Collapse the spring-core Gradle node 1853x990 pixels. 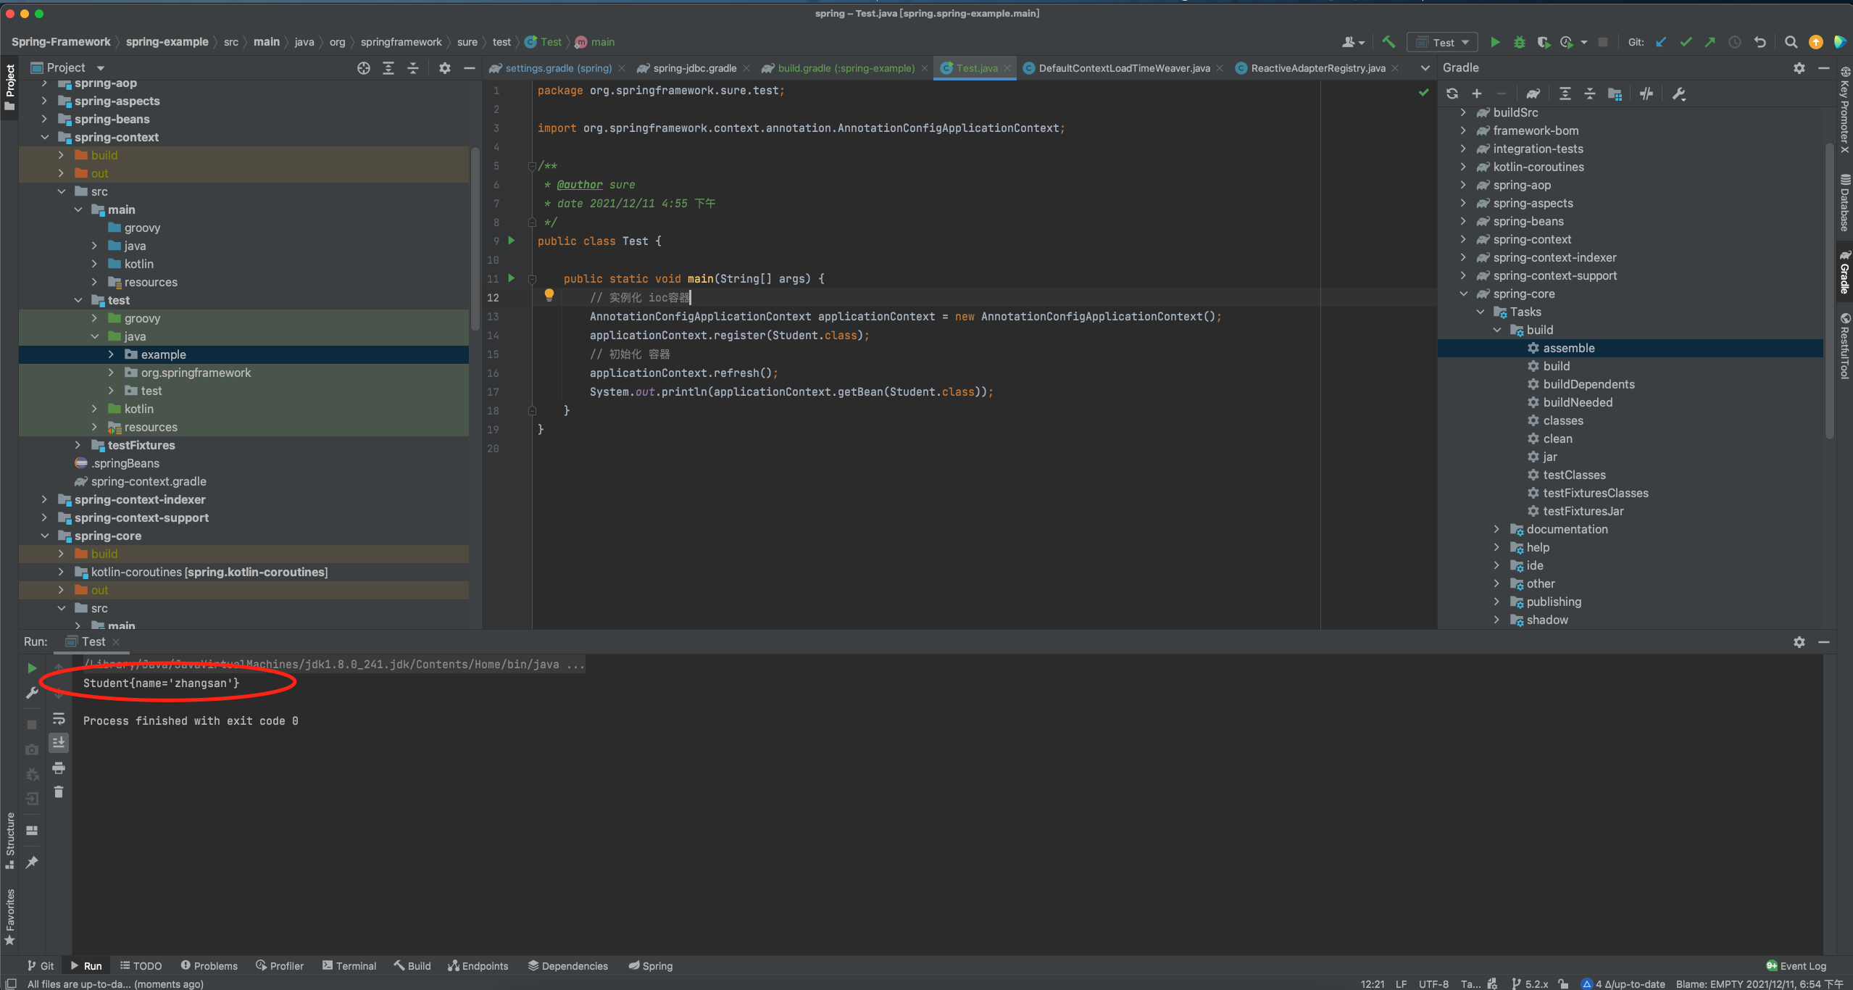(x=1463, y=294)
